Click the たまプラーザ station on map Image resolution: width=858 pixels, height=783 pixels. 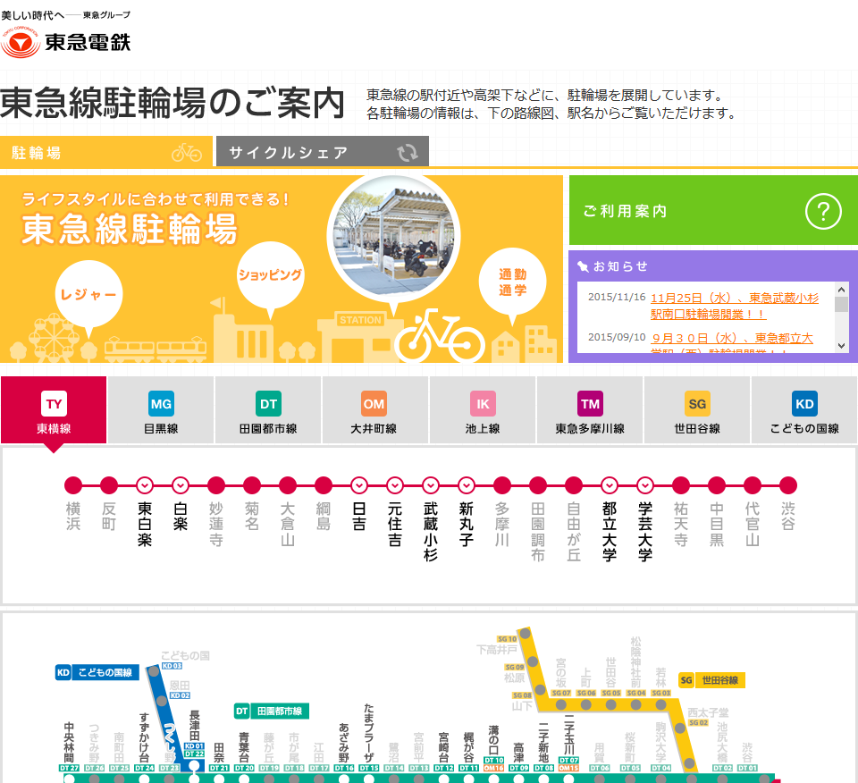point(369,733)
